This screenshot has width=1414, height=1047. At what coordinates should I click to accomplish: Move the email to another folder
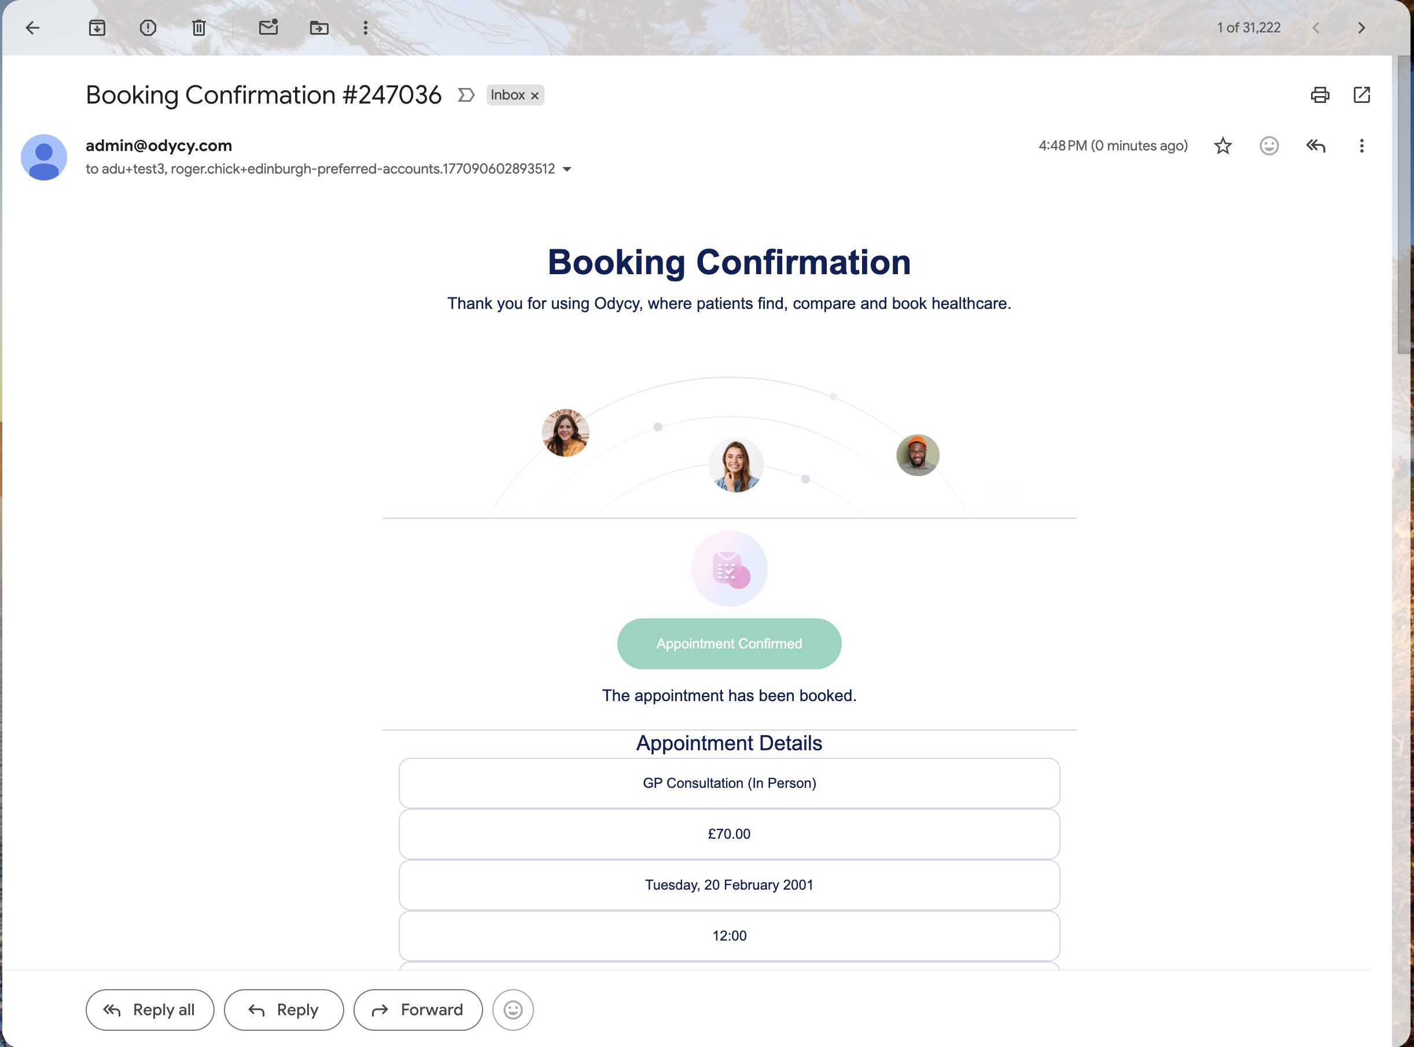tap(319, 27)
